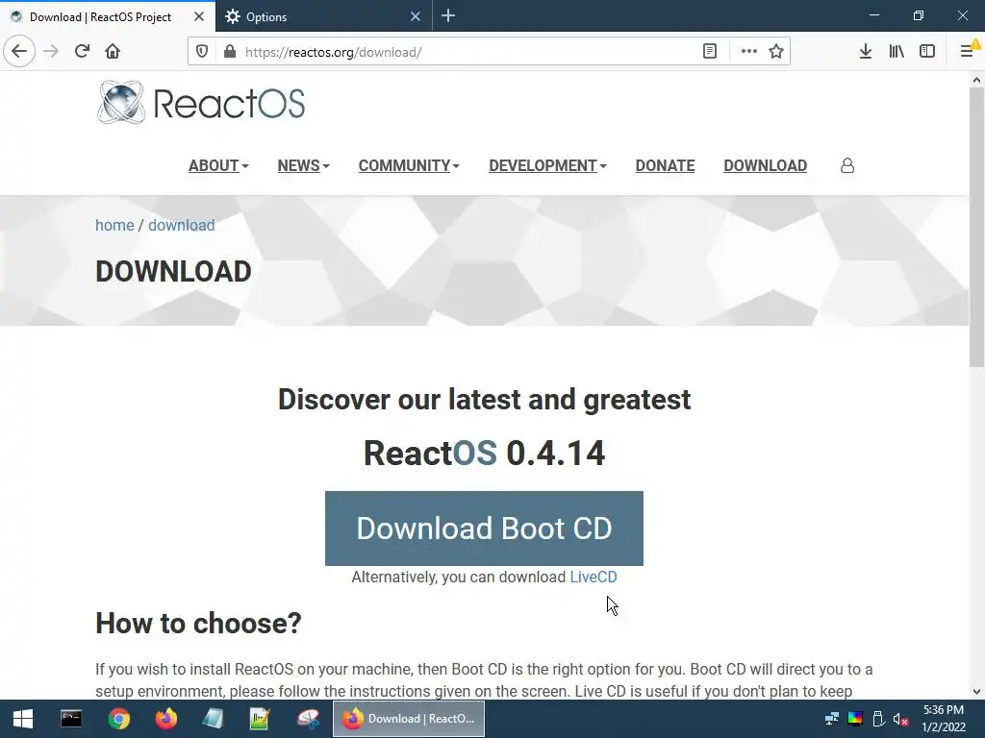The image size is (985, 738).
Task: Open the Windows Start menu
Action: 23,719
